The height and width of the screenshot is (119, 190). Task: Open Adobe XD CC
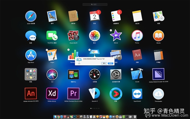pyautogui.click(x=52, y=94)
